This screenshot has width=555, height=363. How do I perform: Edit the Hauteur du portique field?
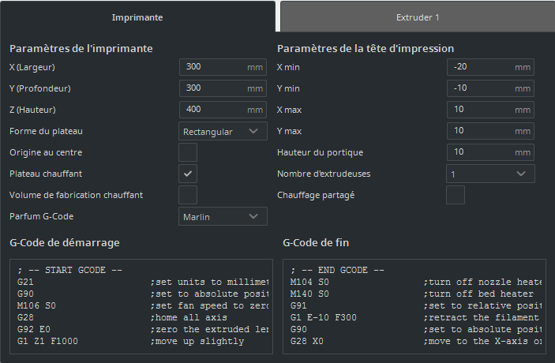pyautogui.click(x=481, y=152)
